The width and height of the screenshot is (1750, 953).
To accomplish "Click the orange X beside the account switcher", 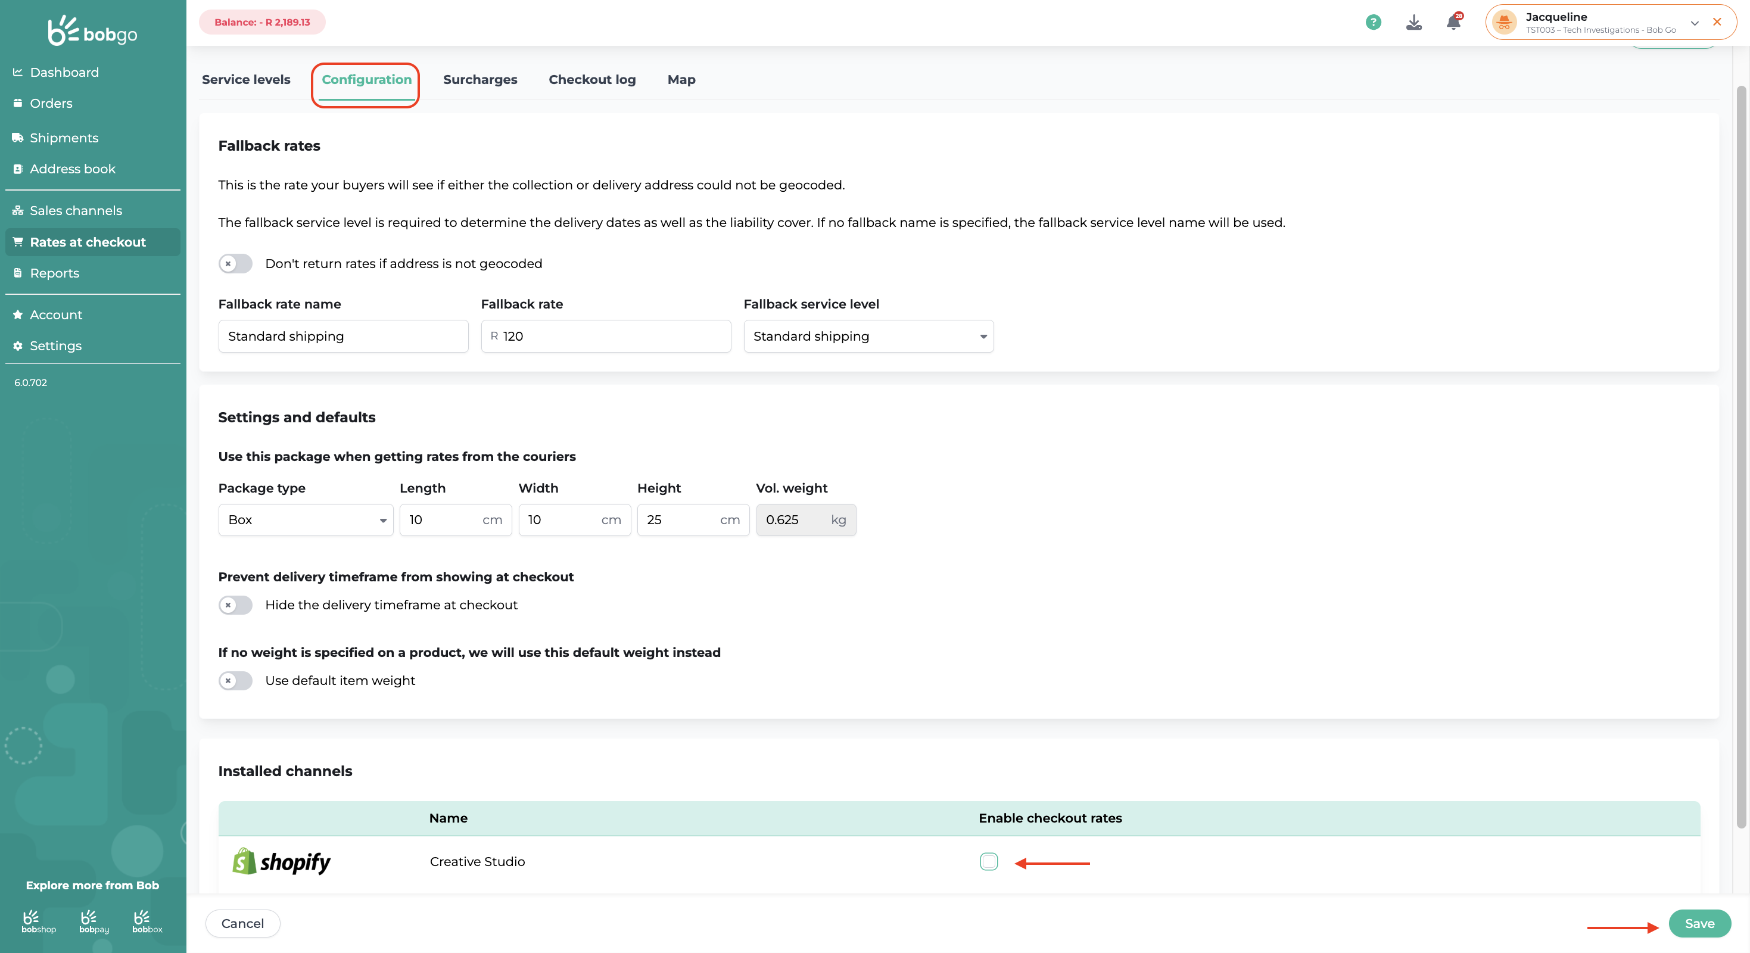I will pyautogui.click(x=1717, y=21).
